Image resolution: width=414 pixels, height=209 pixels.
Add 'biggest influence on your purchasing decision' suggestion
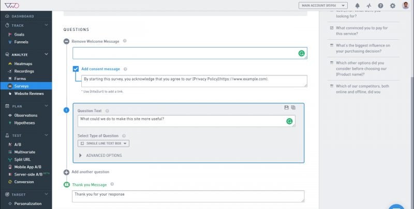(363, 48)
